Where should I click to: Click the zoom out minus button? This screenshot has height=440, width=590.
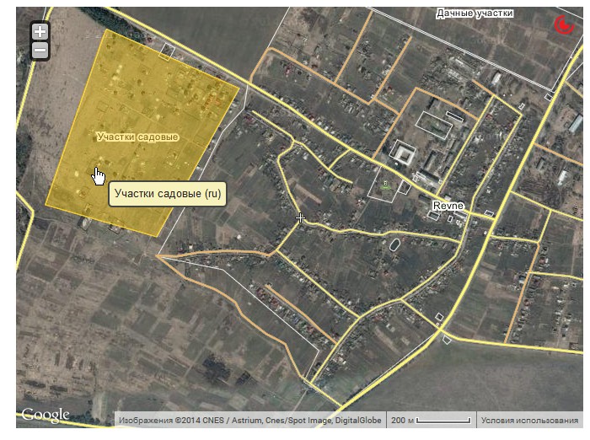tap(40, 51)
